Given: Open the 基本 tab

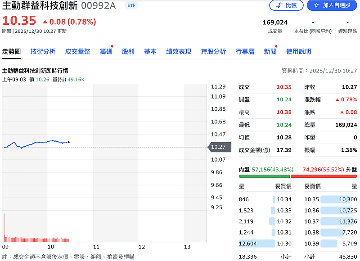Looking at the screenshot, I should tap(150, 52).
